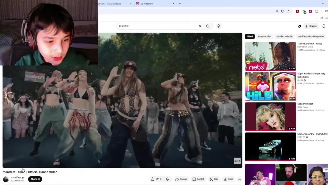This screenshot has width=328, height=185.
Task: Open the Extensions puzzle menu
Action: (x=317, y=11)
